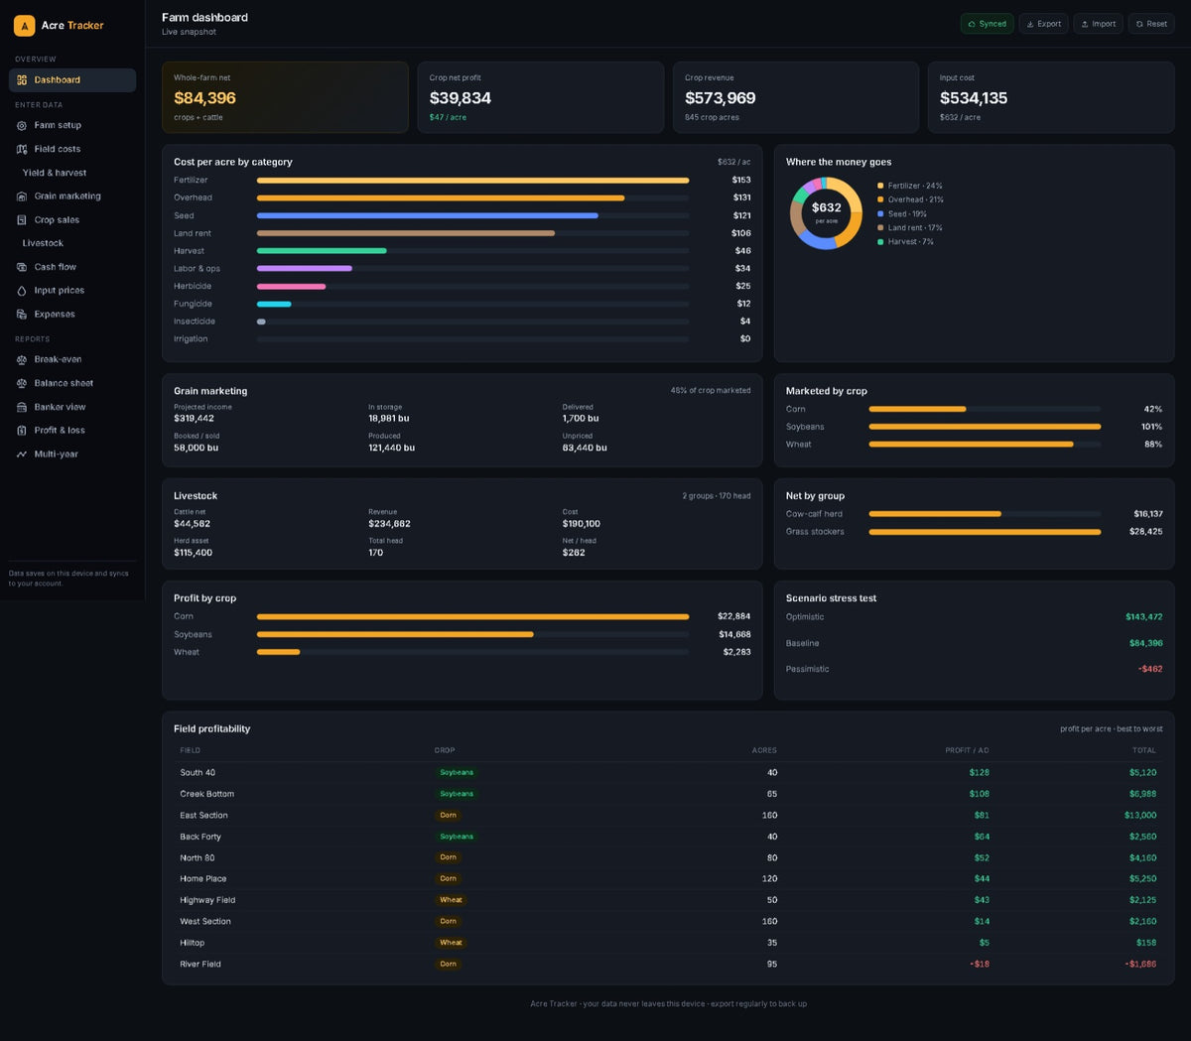This screenshot has width=1191, height=1041.
Task: Click the Seed legend blue swatch
Action: (880, 214)
